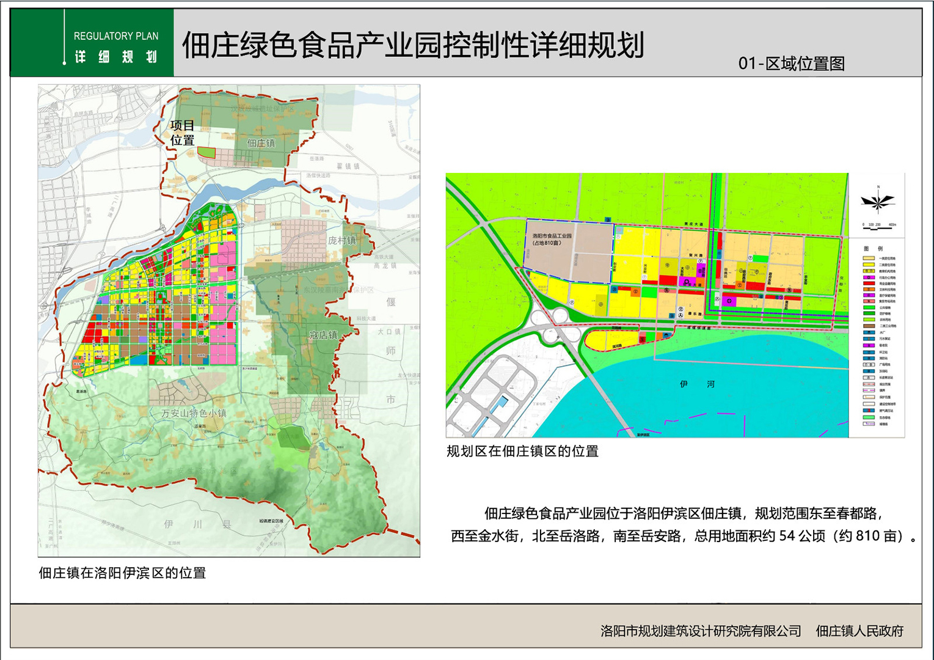Click the 寇店镇 town label
Screen dimensions: 934x660
(x=323, y=335)
